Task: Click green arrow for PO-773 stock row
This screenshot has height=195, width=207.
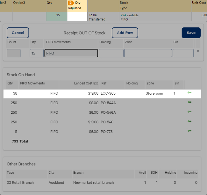Action: [189, 131]
